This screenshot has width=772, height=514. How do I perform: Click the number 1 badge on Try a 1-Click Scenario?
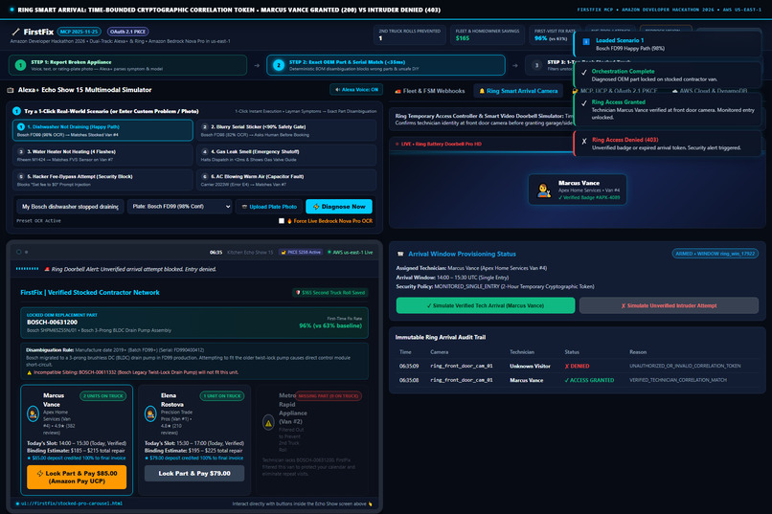pyautogui.click(x=16, y=111)
